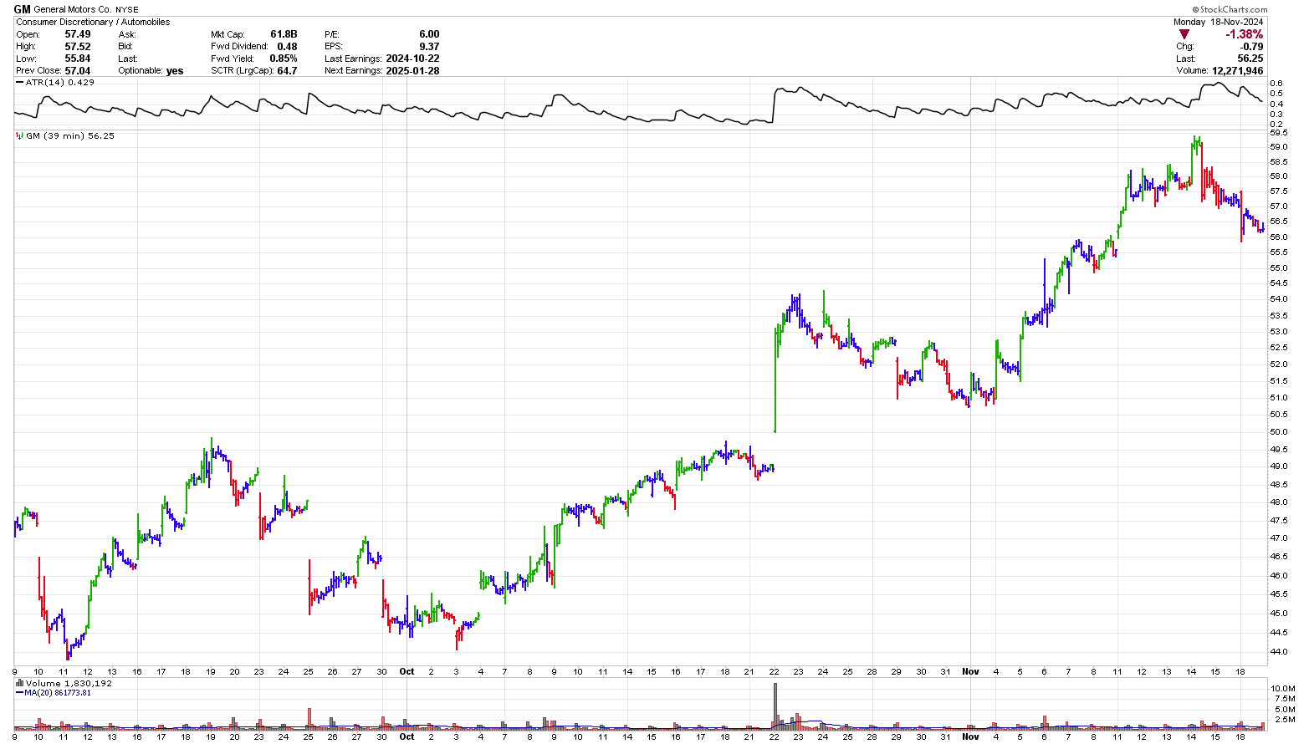Click the small price-bar icon beside GM (39 min)
Screen dimensions: 1309x744
pos(20,135)
